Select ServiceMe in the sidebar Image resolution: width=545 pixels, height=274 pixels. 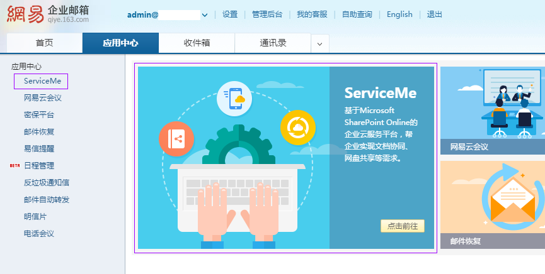coord(42,81)
